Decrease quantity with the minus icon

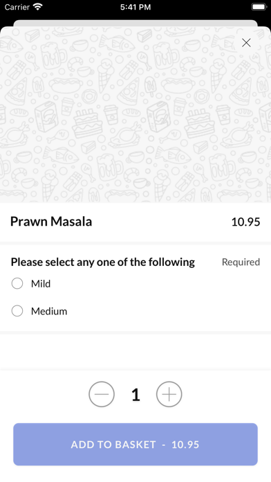click(102, 394)
